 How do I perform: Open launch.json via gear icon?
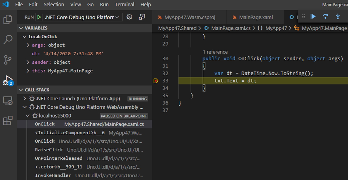tap(129, 17)
